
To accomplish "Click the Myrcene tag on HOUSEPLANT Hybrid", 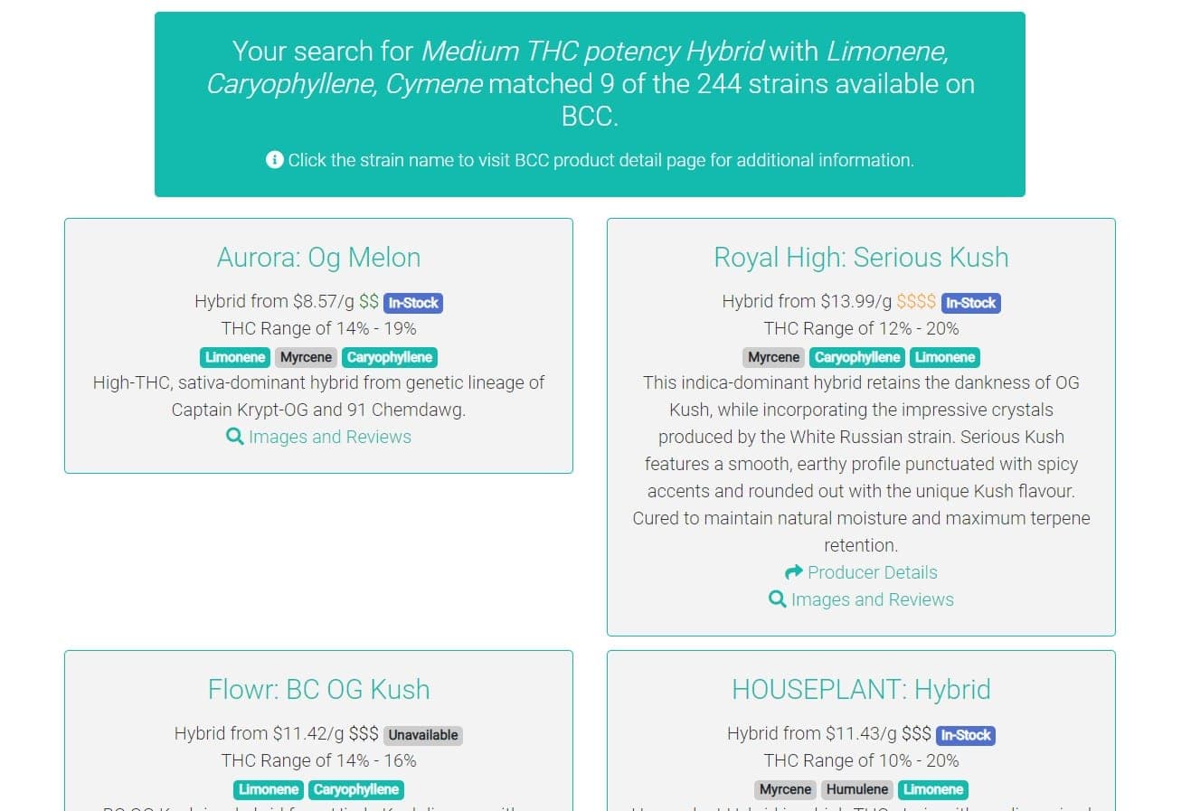I will point(785,789).
